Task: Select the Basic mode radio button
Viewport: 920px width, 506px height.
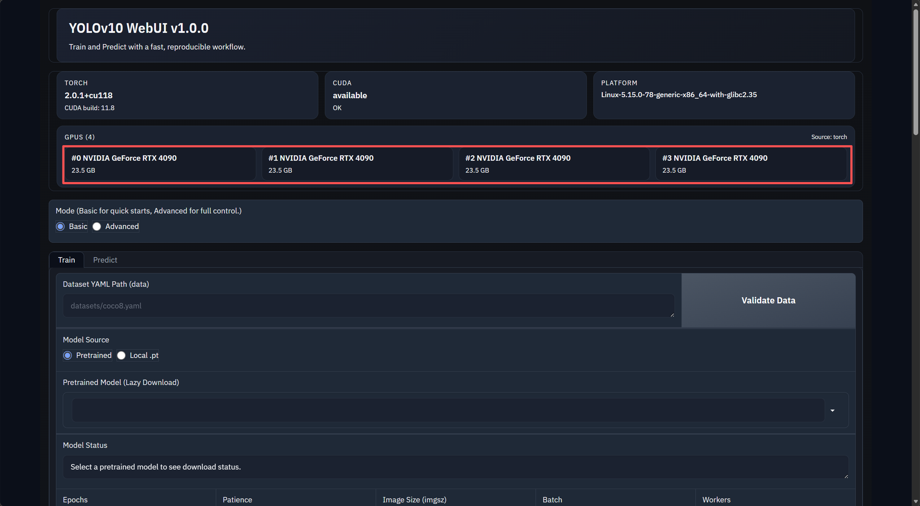Action: click(60, 226)
